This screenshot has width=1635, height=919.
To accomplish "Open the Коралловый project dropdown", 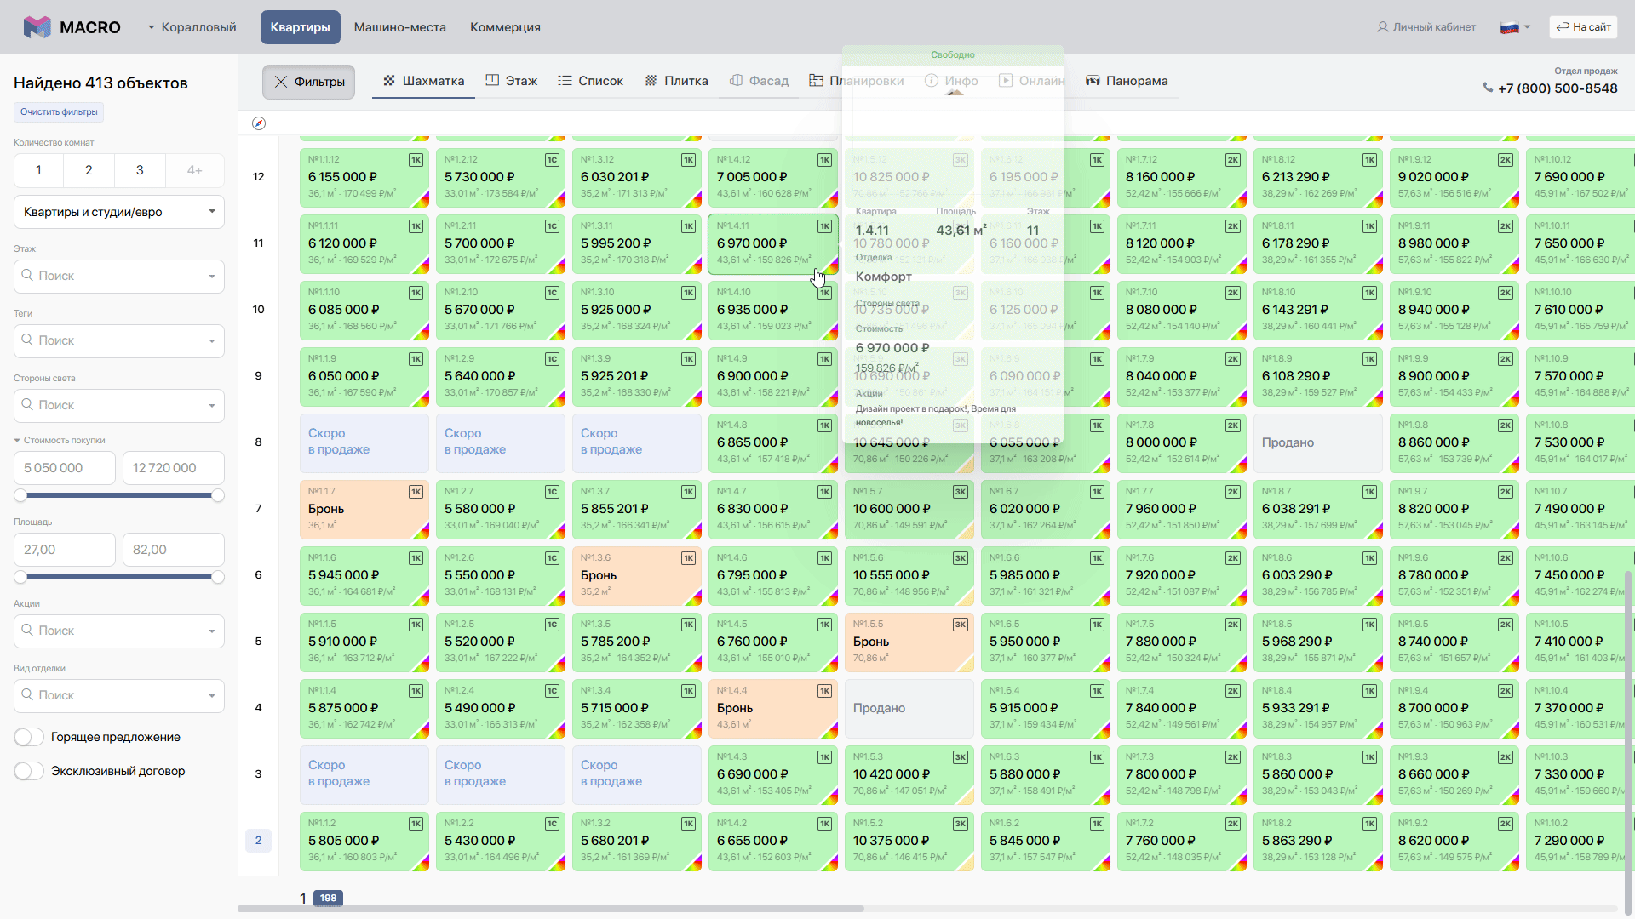I will 191,27.
